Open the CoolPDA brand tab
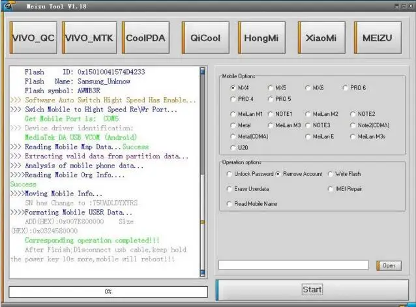Viewport: 416px width, 307px height. (x=145, y=38)
